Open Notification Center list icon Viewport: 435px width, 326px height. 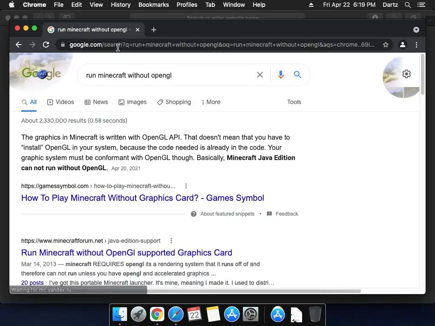click(421, 5)
